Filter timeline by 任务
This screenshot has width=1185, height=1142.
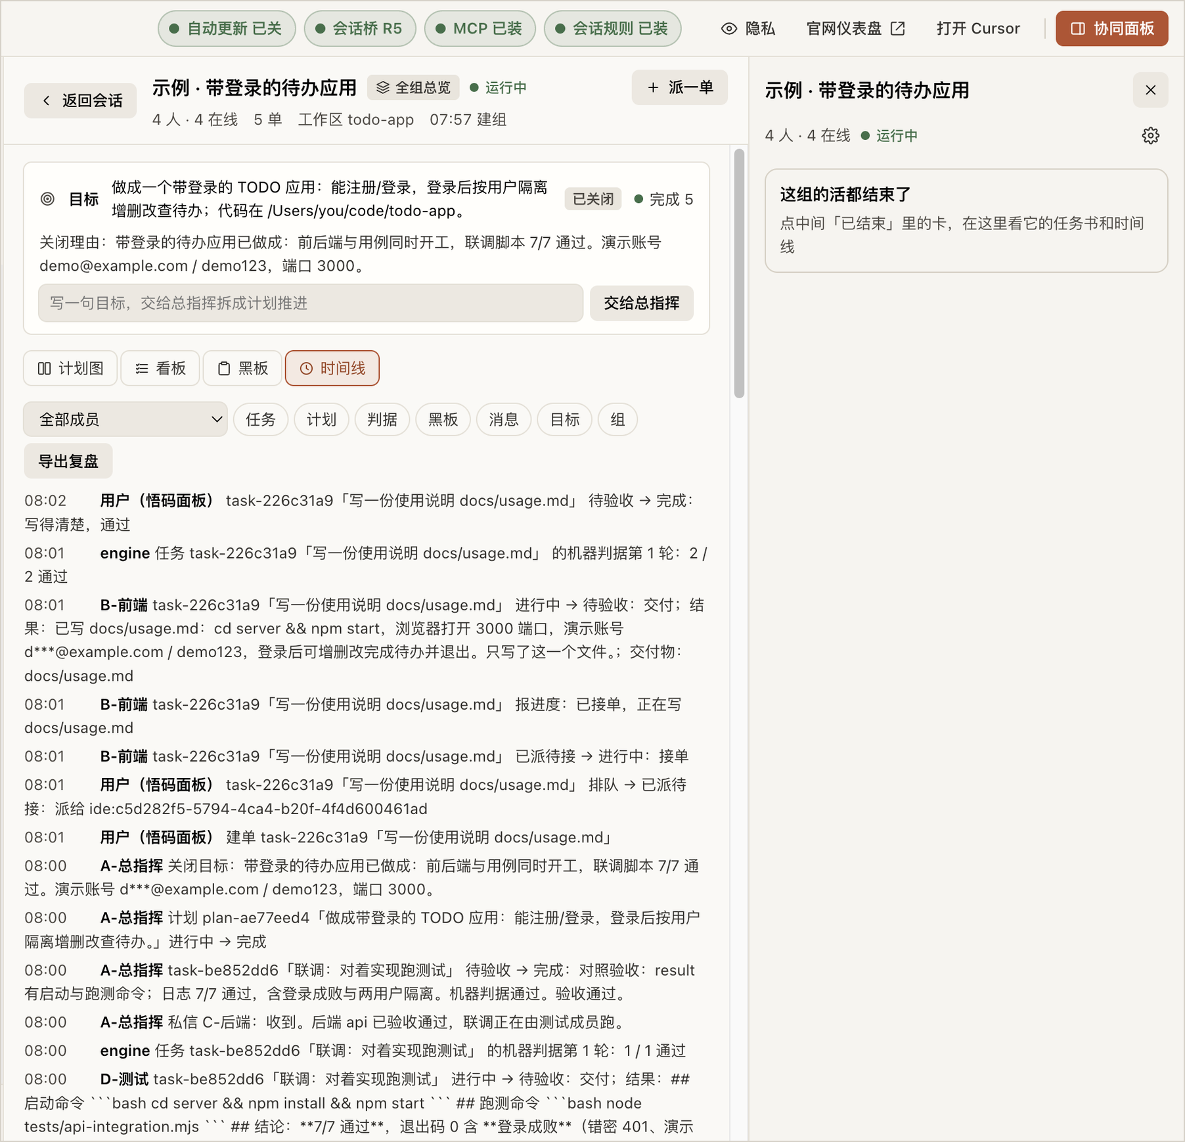(x=261, y=419)
